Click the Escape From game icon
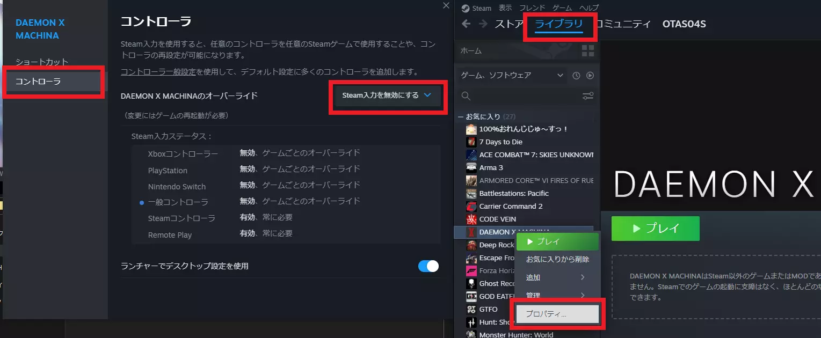The image size is (821, 338). click(471, 258)
